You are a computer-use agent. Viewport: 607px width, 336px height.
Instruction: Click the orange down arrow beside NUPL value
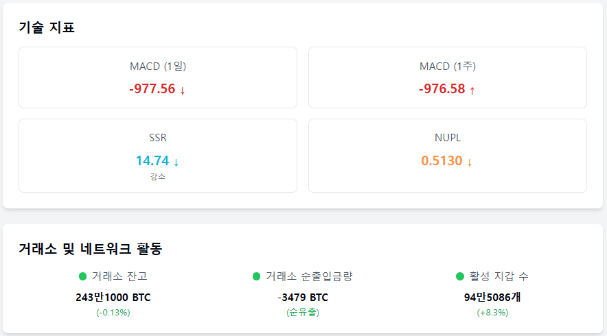click(470, 163)
